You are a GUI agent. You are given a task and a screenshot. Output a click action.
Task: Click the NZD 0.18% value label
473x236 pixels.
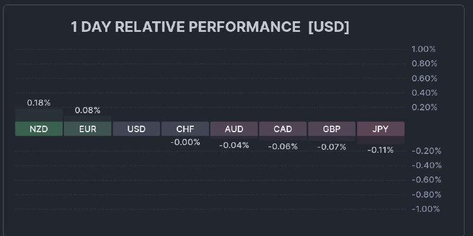39,103
